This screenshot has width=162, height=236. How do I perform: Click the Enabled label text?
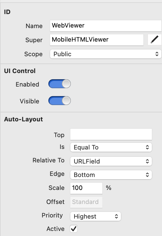(28, 84)
